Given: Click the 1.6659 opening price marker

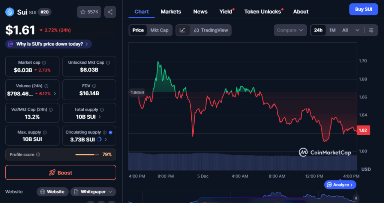Looking at the screenshot, I should pos(137,93).
